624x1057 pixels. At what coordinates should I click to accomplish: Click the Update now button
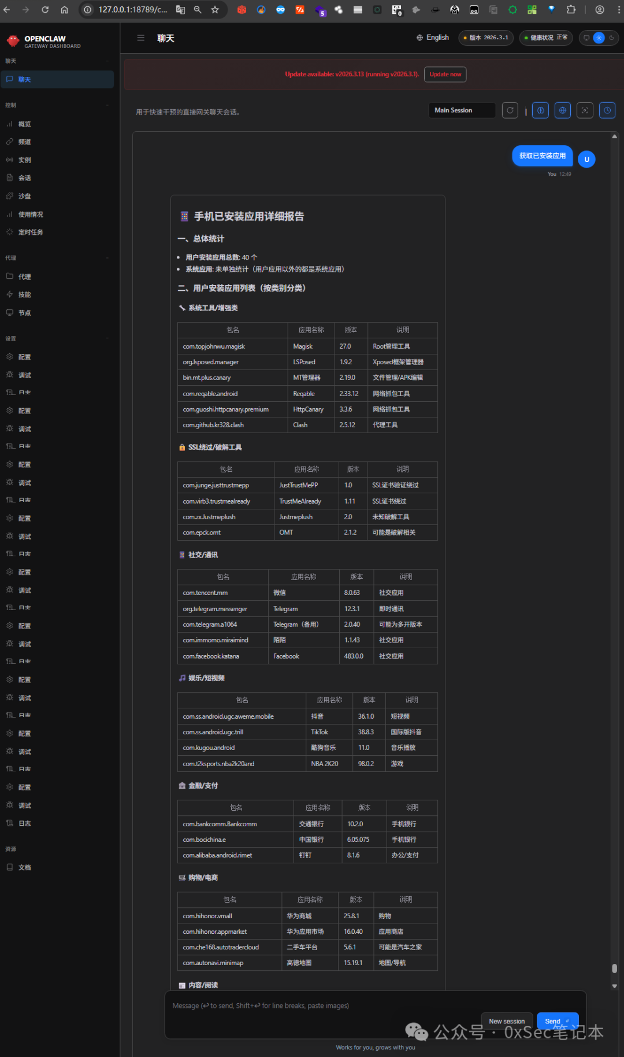coord(445,74)
